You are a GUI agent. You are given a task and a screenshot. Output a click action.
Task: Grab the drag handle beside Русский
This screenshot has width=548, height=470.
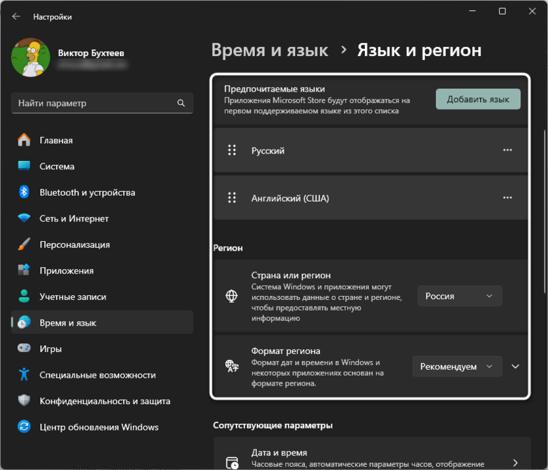tap(232, 150)
